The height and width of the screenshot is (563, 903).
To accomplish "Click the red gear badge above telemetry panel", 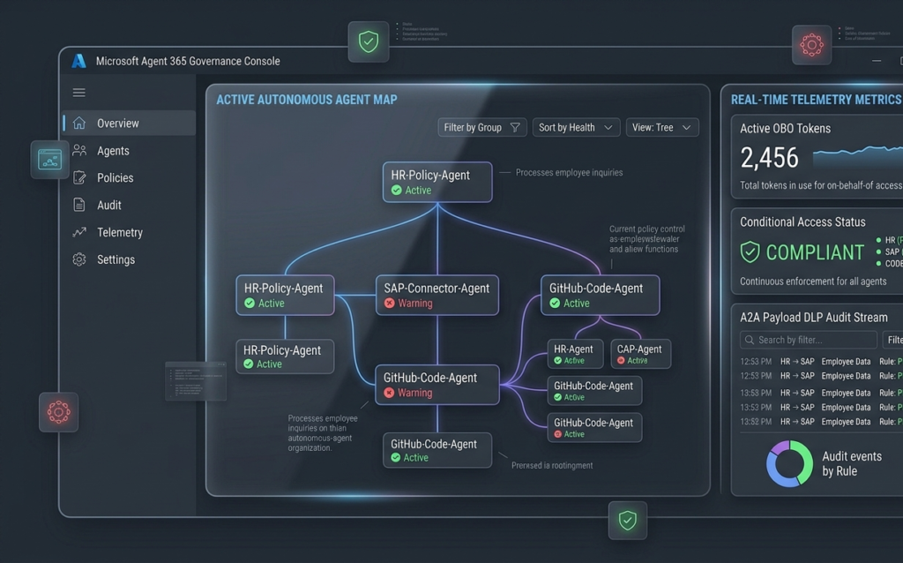I will pyautogui.click(x=811, y=45).
